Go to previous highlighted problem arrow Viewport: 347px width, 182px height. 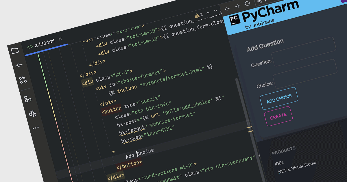(208, 13)
